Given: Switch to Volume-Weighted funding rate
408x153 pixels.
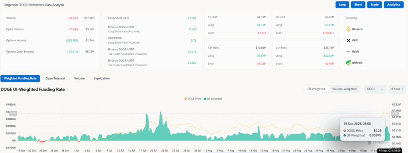Looking at the screenshot, I should [345, 89].
